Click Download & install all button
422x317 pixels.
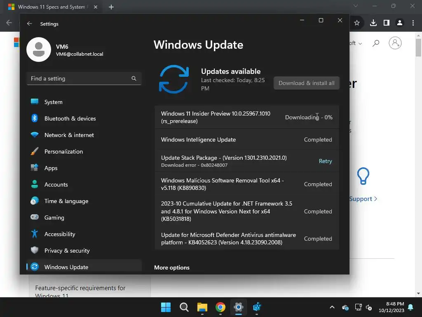(x=306, y=83)
